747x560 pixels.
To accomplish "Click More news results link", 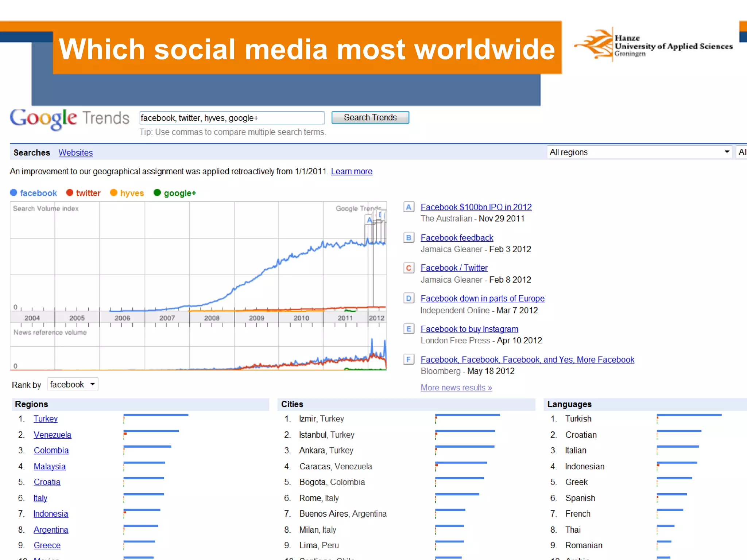I will 456,388.
